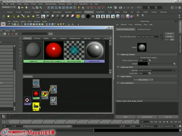
Task: Click the red misss_fast_simple material swatch
Action: [x=54, y=50]
